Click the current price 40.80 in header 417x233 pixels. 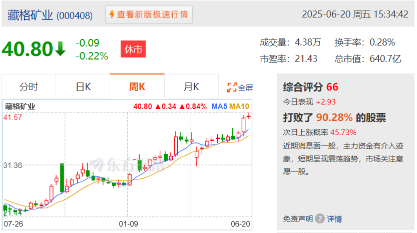(28, 49)
